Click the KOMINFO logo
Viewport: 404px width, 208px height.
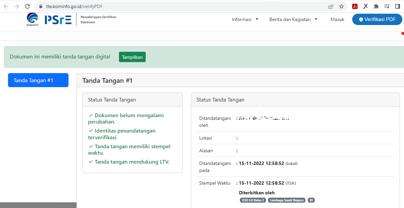tap(32, 19)
